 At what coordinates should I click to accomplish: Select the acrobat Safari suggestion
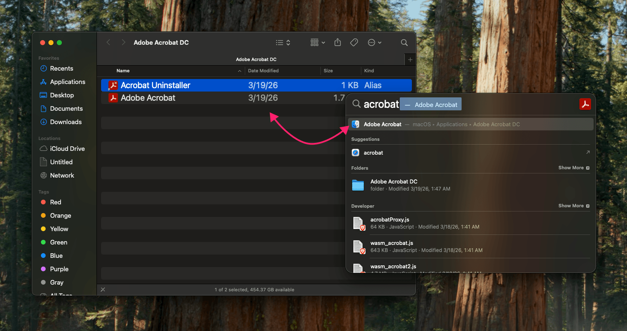click(x=470, y=153)
